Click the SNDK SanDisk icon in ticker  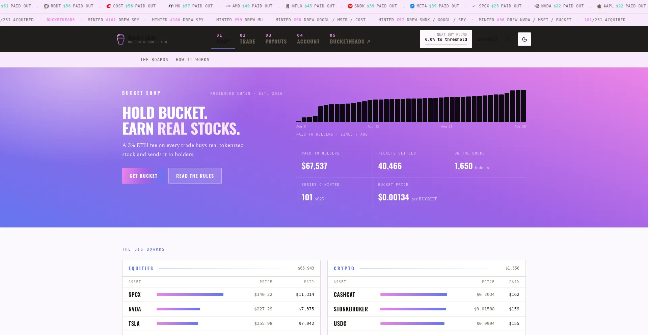tap(350, 6)
